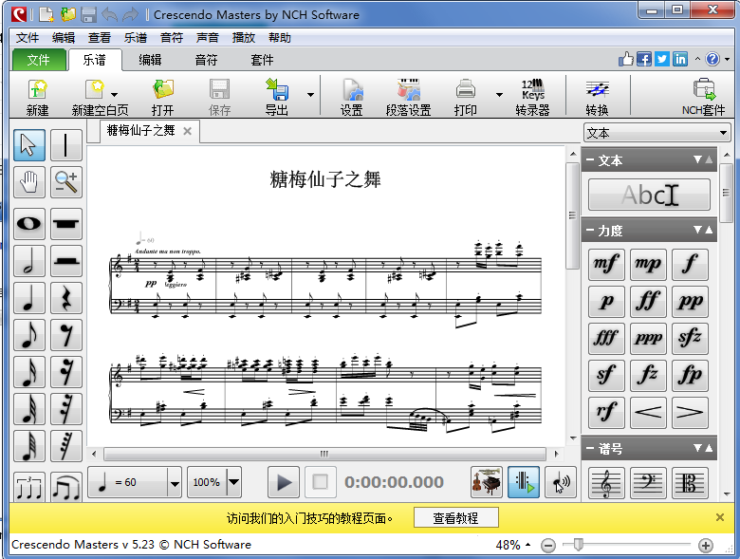Choose the quarter note tool

(29, 298)
